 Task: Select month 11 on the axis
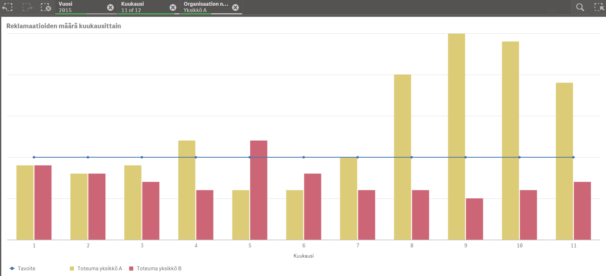click(x=573, y=246)
